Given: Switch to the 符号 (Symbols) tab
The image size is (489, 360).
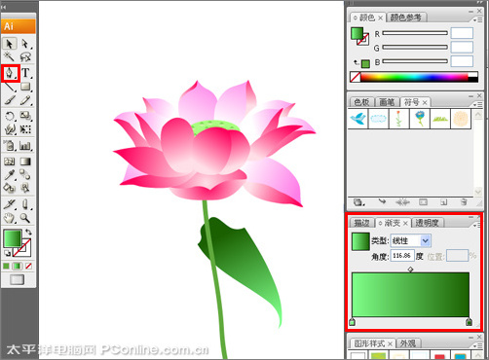Looking at the screenshot, I should (x=415, y=102).
